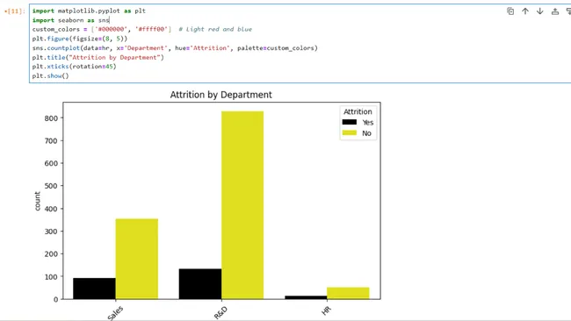Click the yellow HR bar
Image resolution: width=571 pixels, height=321 pixels.
tap(348, 293)
